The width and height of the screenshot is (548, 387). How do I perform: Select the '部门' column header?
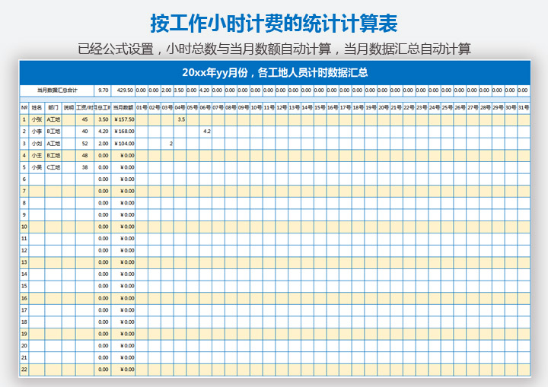(53, 107)
